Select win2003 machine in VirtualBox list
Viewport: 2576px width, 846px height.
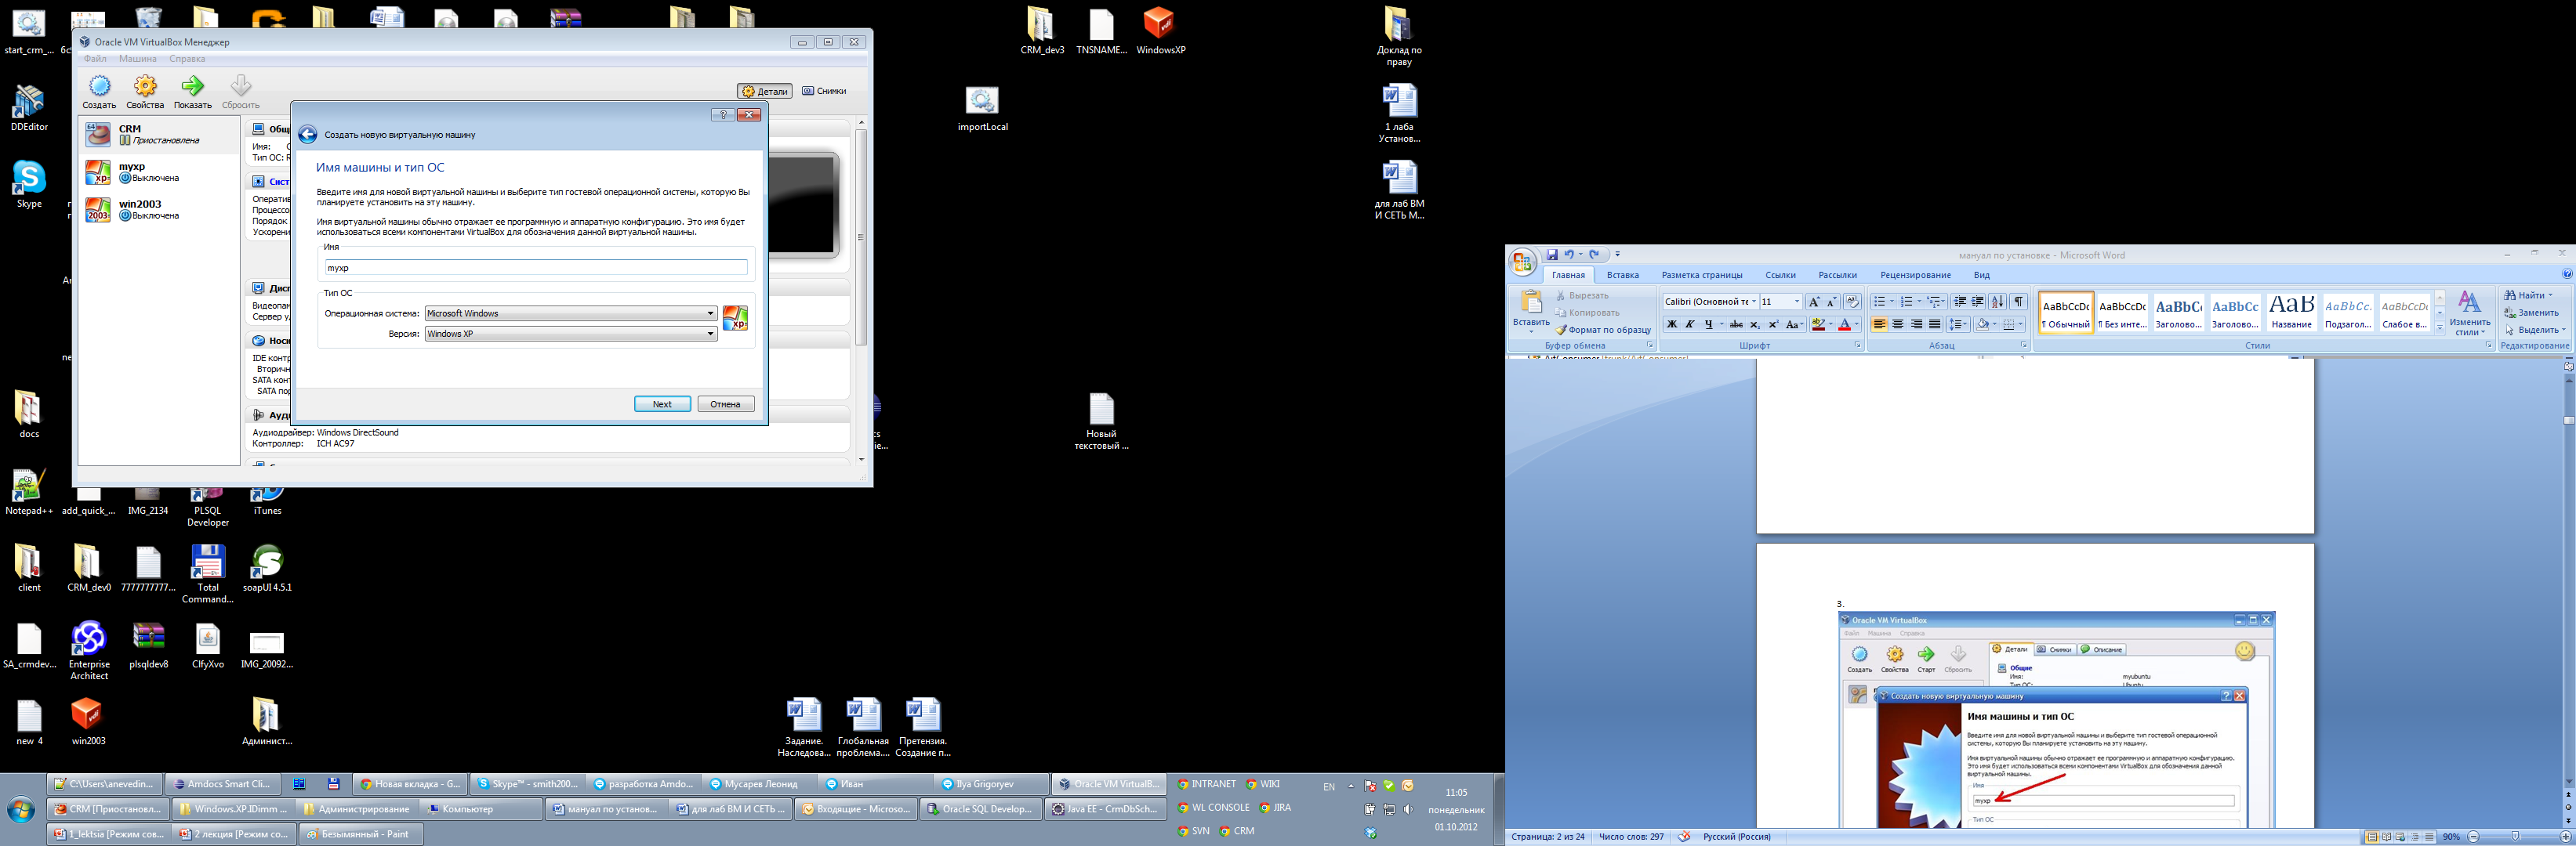pos(159,210)
